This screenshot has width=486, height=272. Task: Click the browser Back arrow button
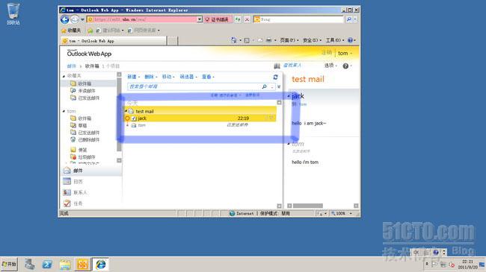(65, 19)
